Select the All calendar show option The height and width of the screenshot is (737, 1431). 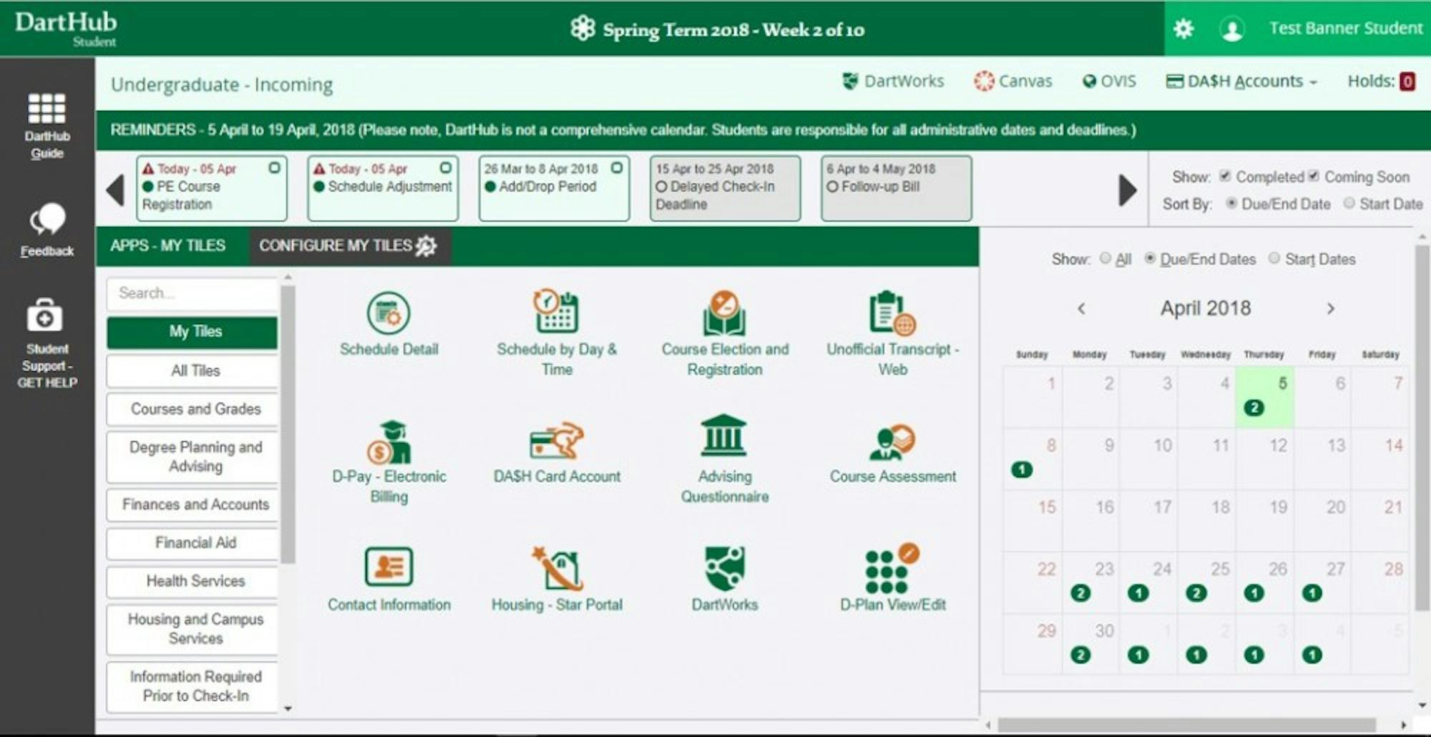(x=1105, y=258)
